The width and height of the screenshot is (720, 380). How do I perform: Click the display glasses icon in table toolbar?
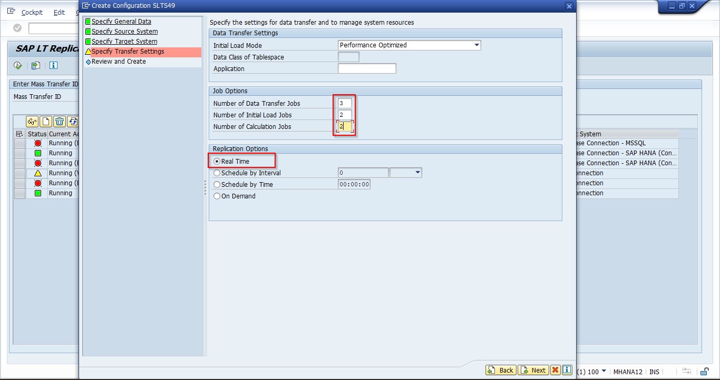click(x=32, y=122)
